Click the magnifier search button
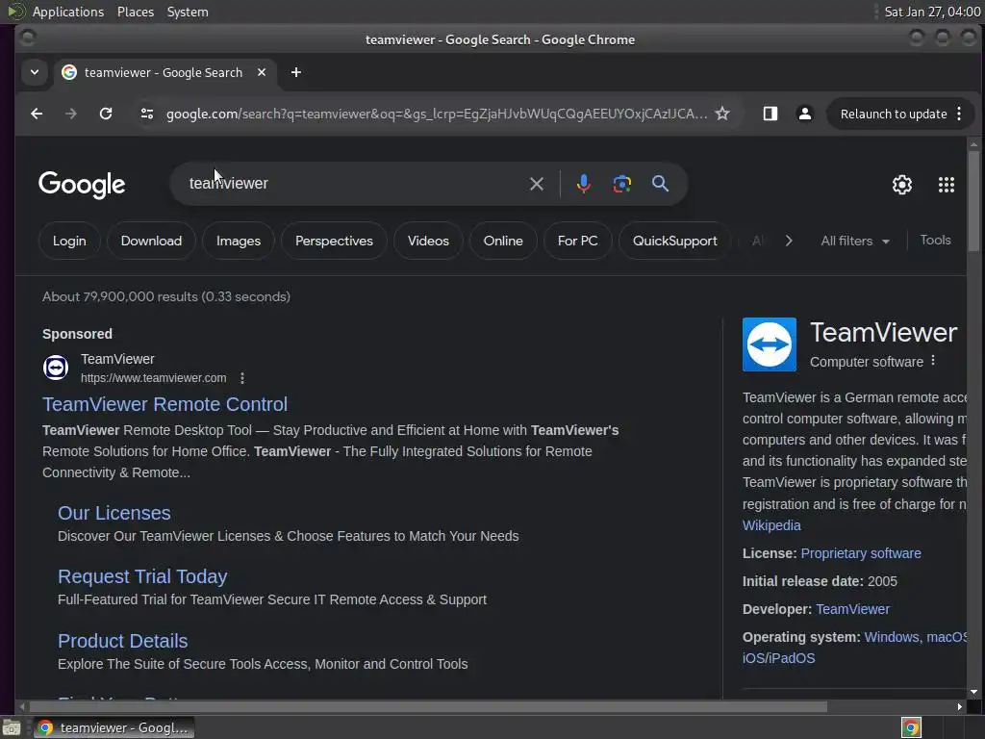Screen dimensions: 985x739 [x=660, y=184]
